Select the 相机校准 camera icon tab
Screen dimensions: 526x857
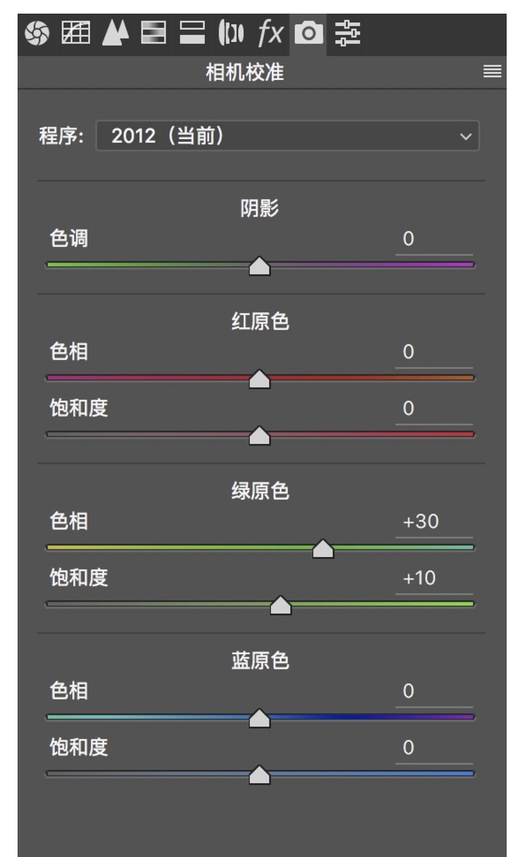point(309,32)
